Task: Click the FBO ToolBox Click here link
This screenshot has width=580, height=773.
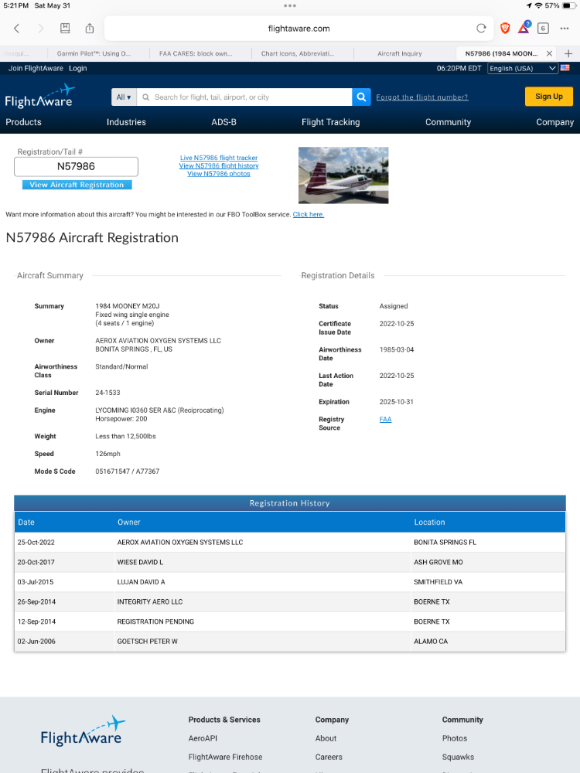Action: click(x=309, y=214)
